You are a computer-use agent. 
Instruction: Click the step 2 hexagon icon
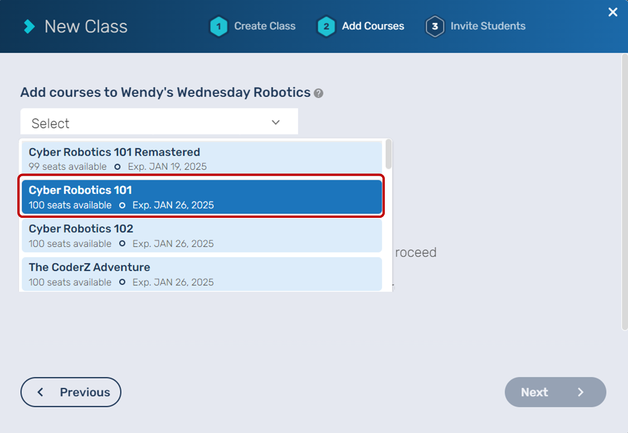coord(326,26)
